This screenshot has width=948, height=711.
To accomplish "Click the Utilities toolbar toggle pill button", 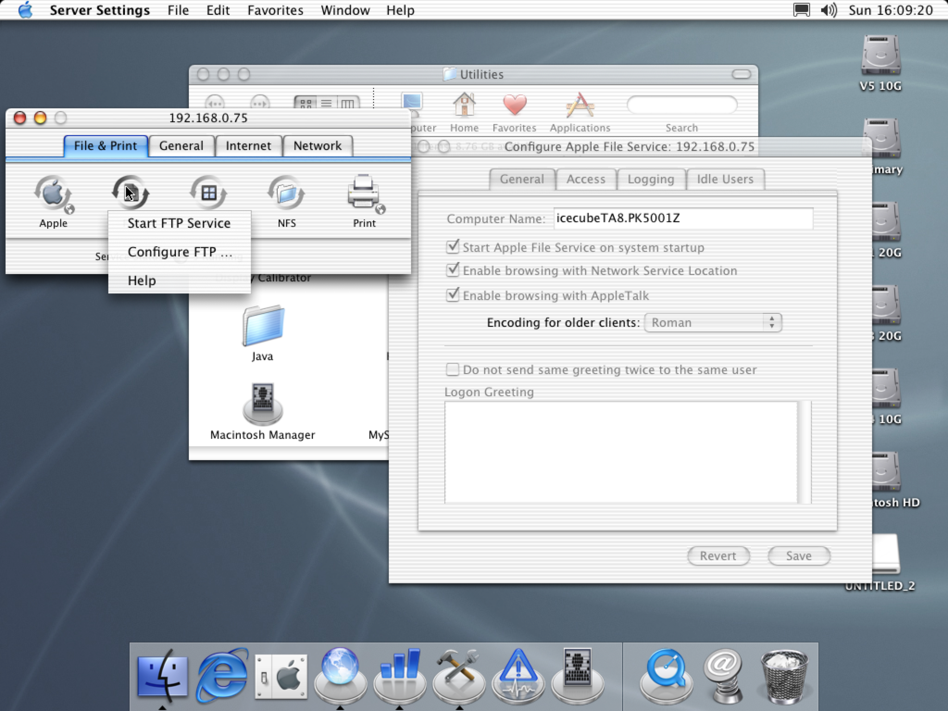I will (x=742, y=74).
